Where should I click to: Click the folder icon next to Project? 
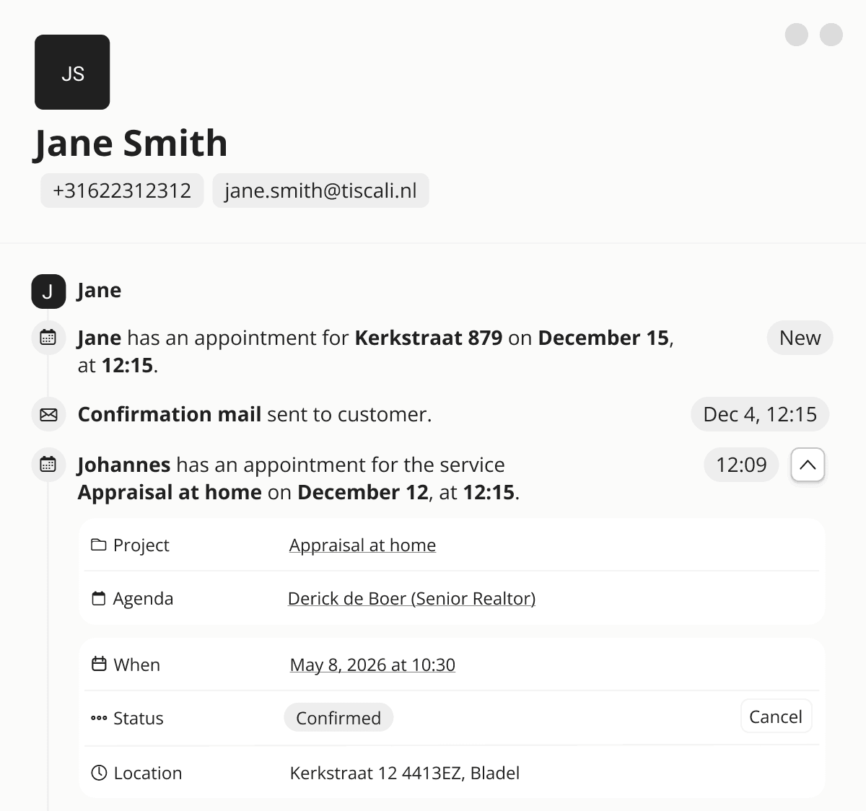pyautogui.click(x=99, y=545)
